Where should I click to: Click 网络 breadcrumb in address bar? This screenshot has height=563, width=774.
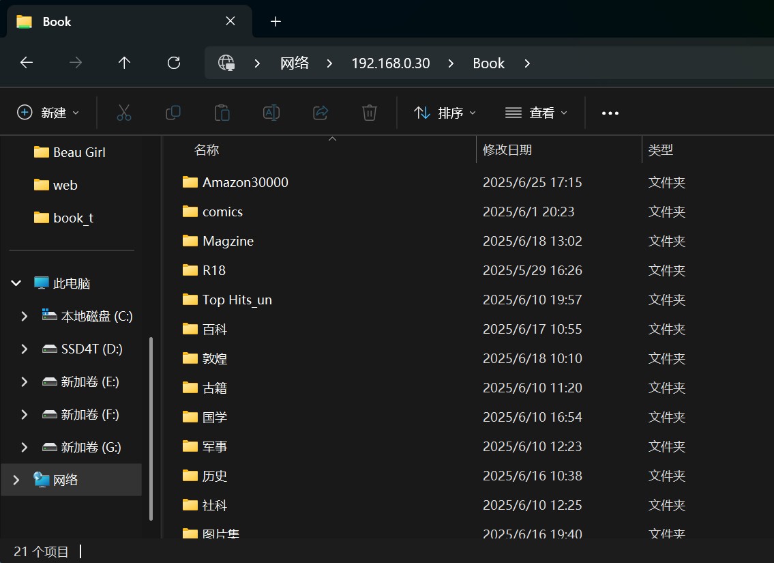[x=295, y=63]
